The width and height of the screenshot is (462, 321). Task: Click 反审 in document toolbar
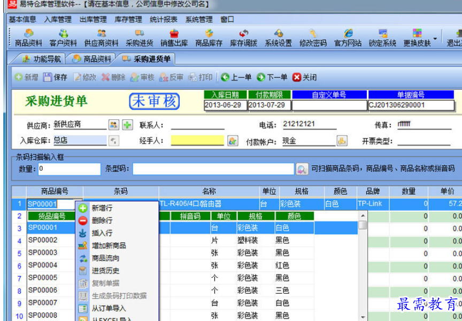[171, 77]
